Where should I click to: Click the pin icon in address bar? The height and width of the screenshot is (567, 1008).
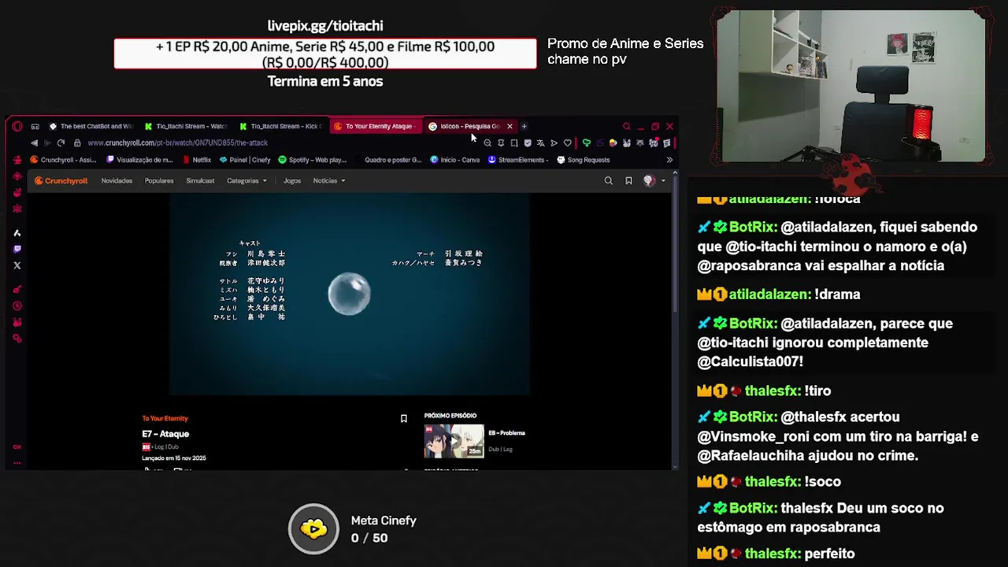tap(501, 143)
